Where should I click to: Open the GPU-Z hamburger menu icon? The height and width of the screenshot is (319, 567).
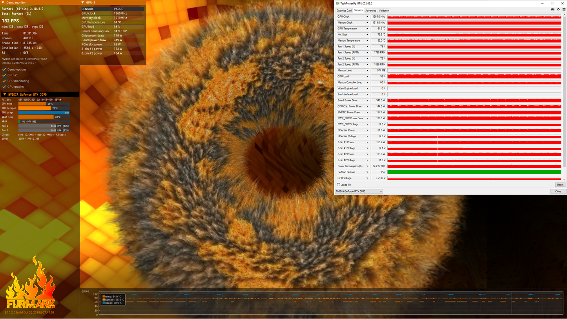563,9
